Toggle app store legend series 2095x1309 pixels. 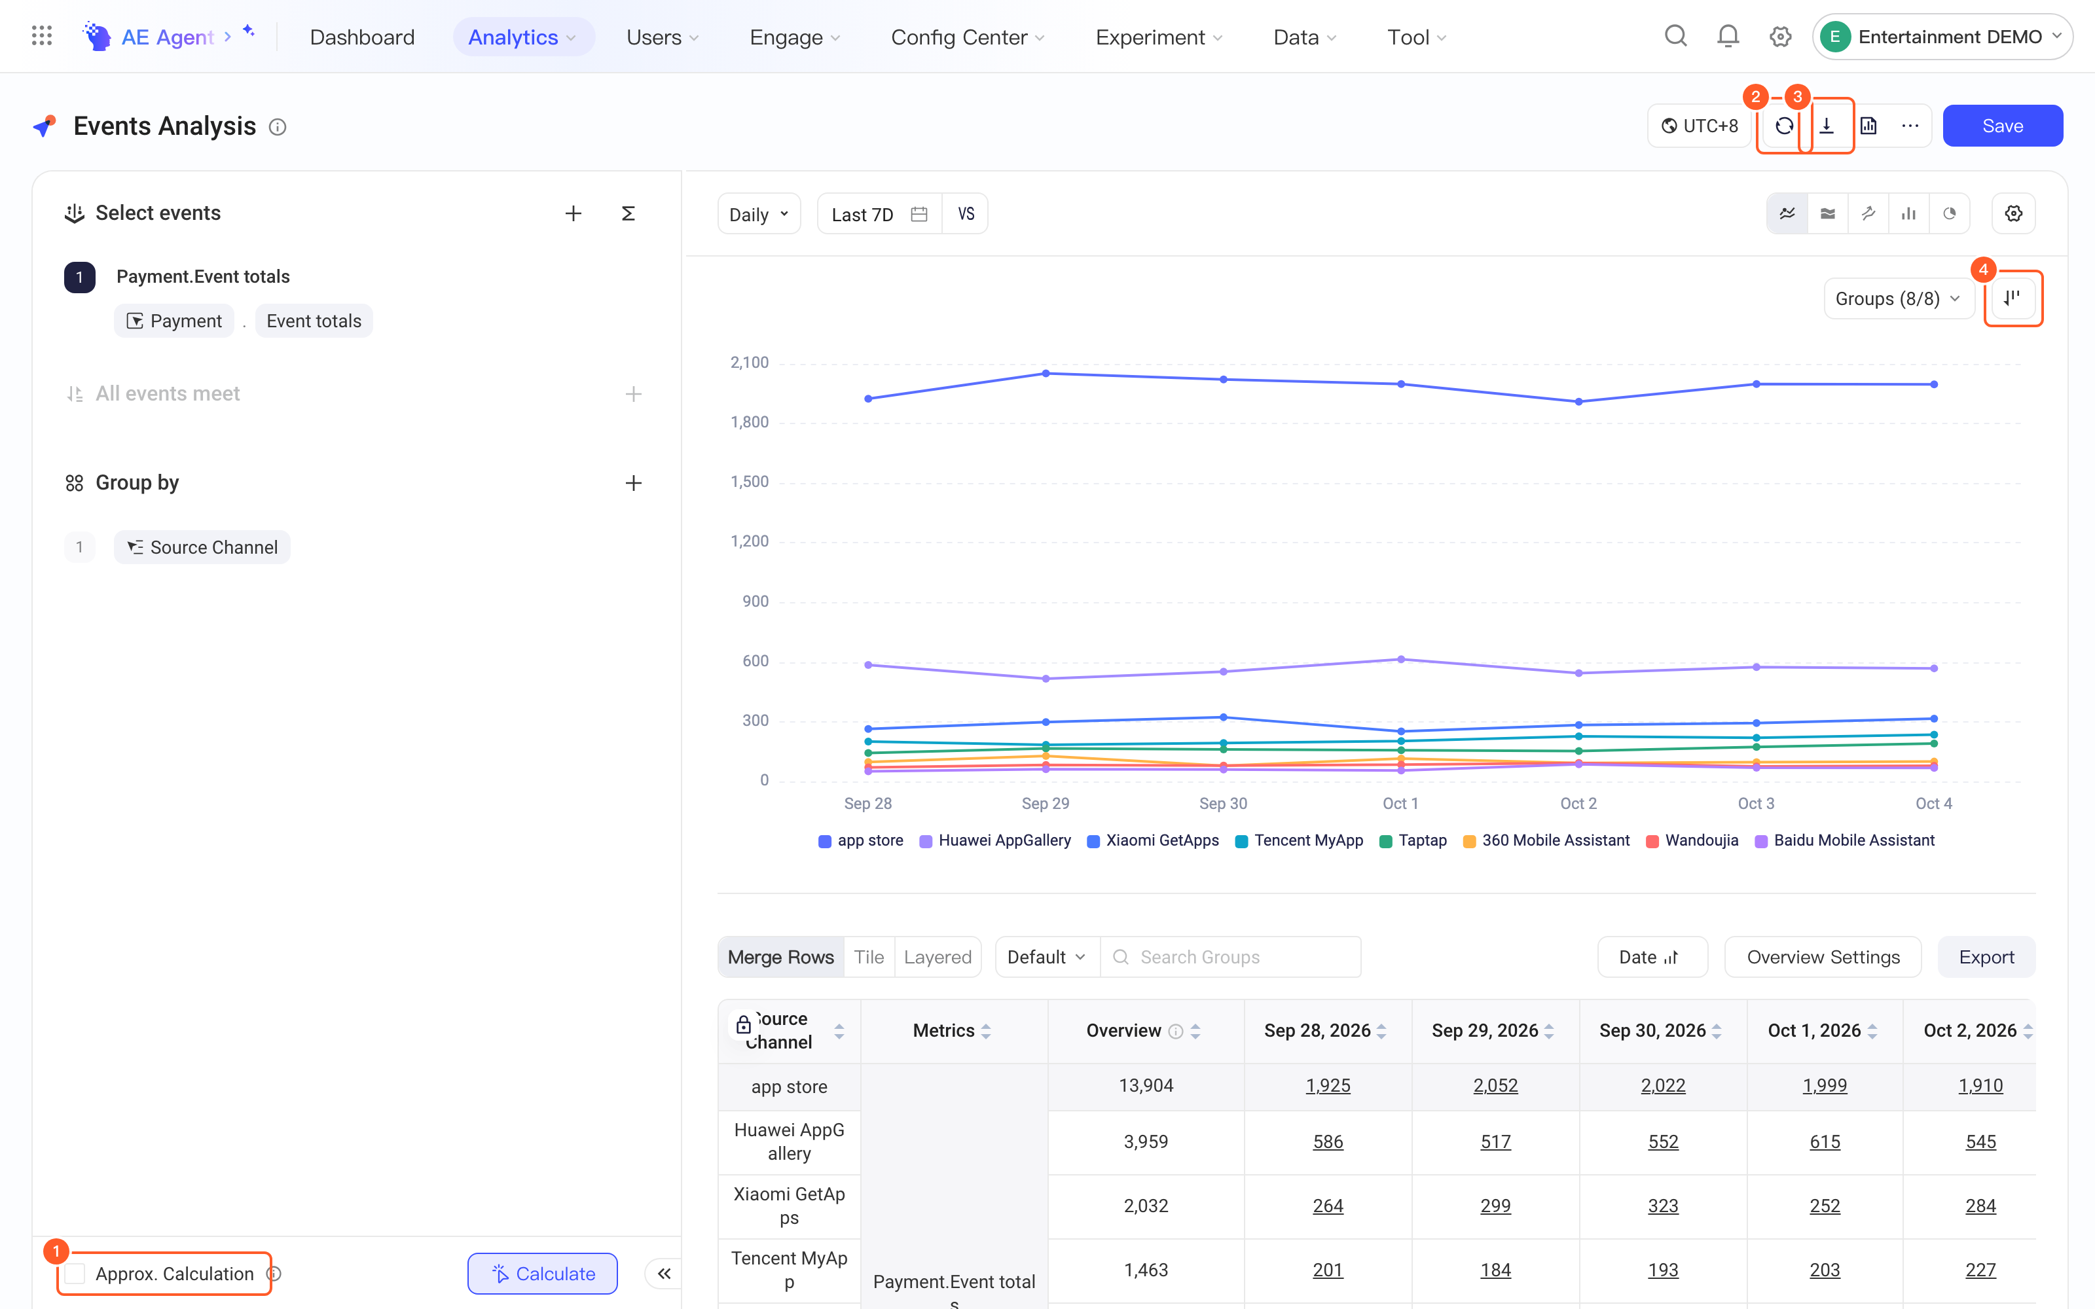860,840
